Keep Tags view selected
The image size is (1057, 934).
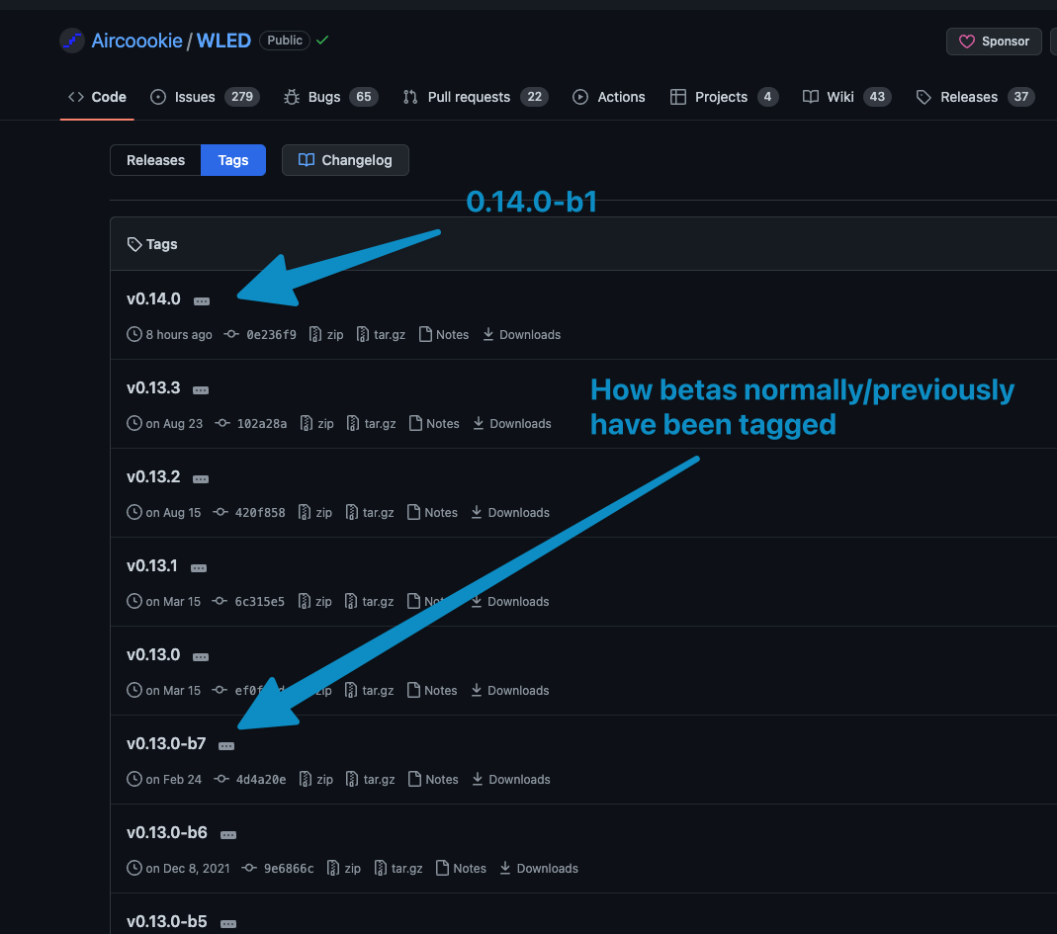(233, 159)
